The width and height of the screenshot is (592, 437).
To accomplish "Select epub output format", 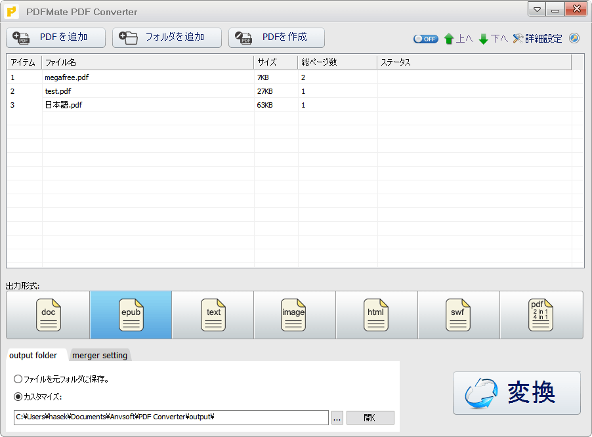I will pos(131,315).
